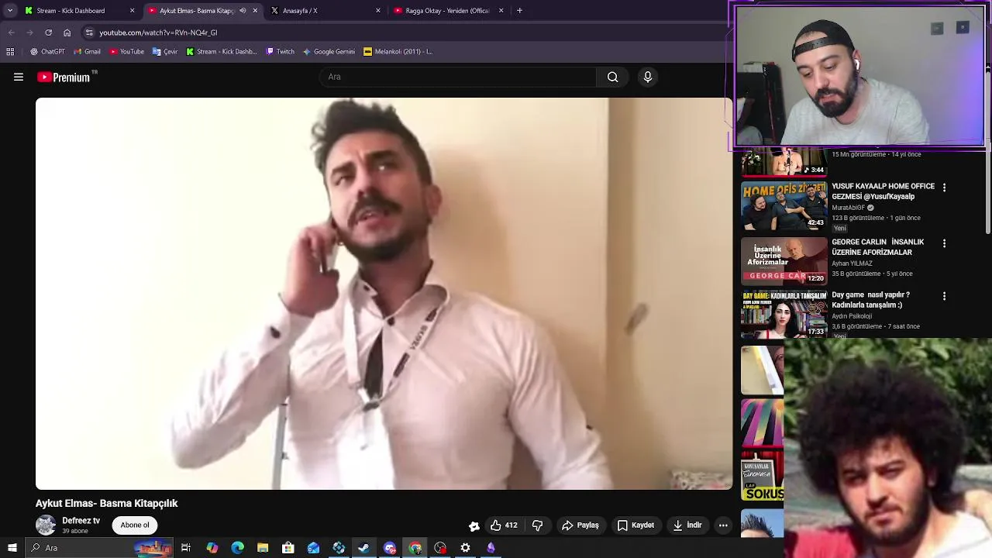The image size is (992, 558).
Task: Open Stream - Kick Dashb... bookmark
Action: pos(222,52)
